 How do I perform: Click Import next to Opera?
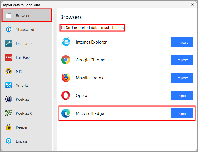tap(182, 96)
